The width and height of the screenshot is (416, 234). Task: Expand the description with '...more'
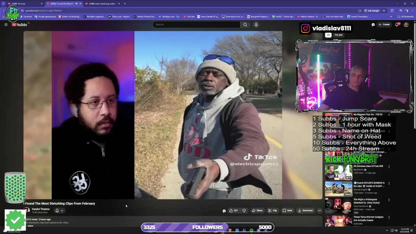pyautogui.click(x=30, y=226)
